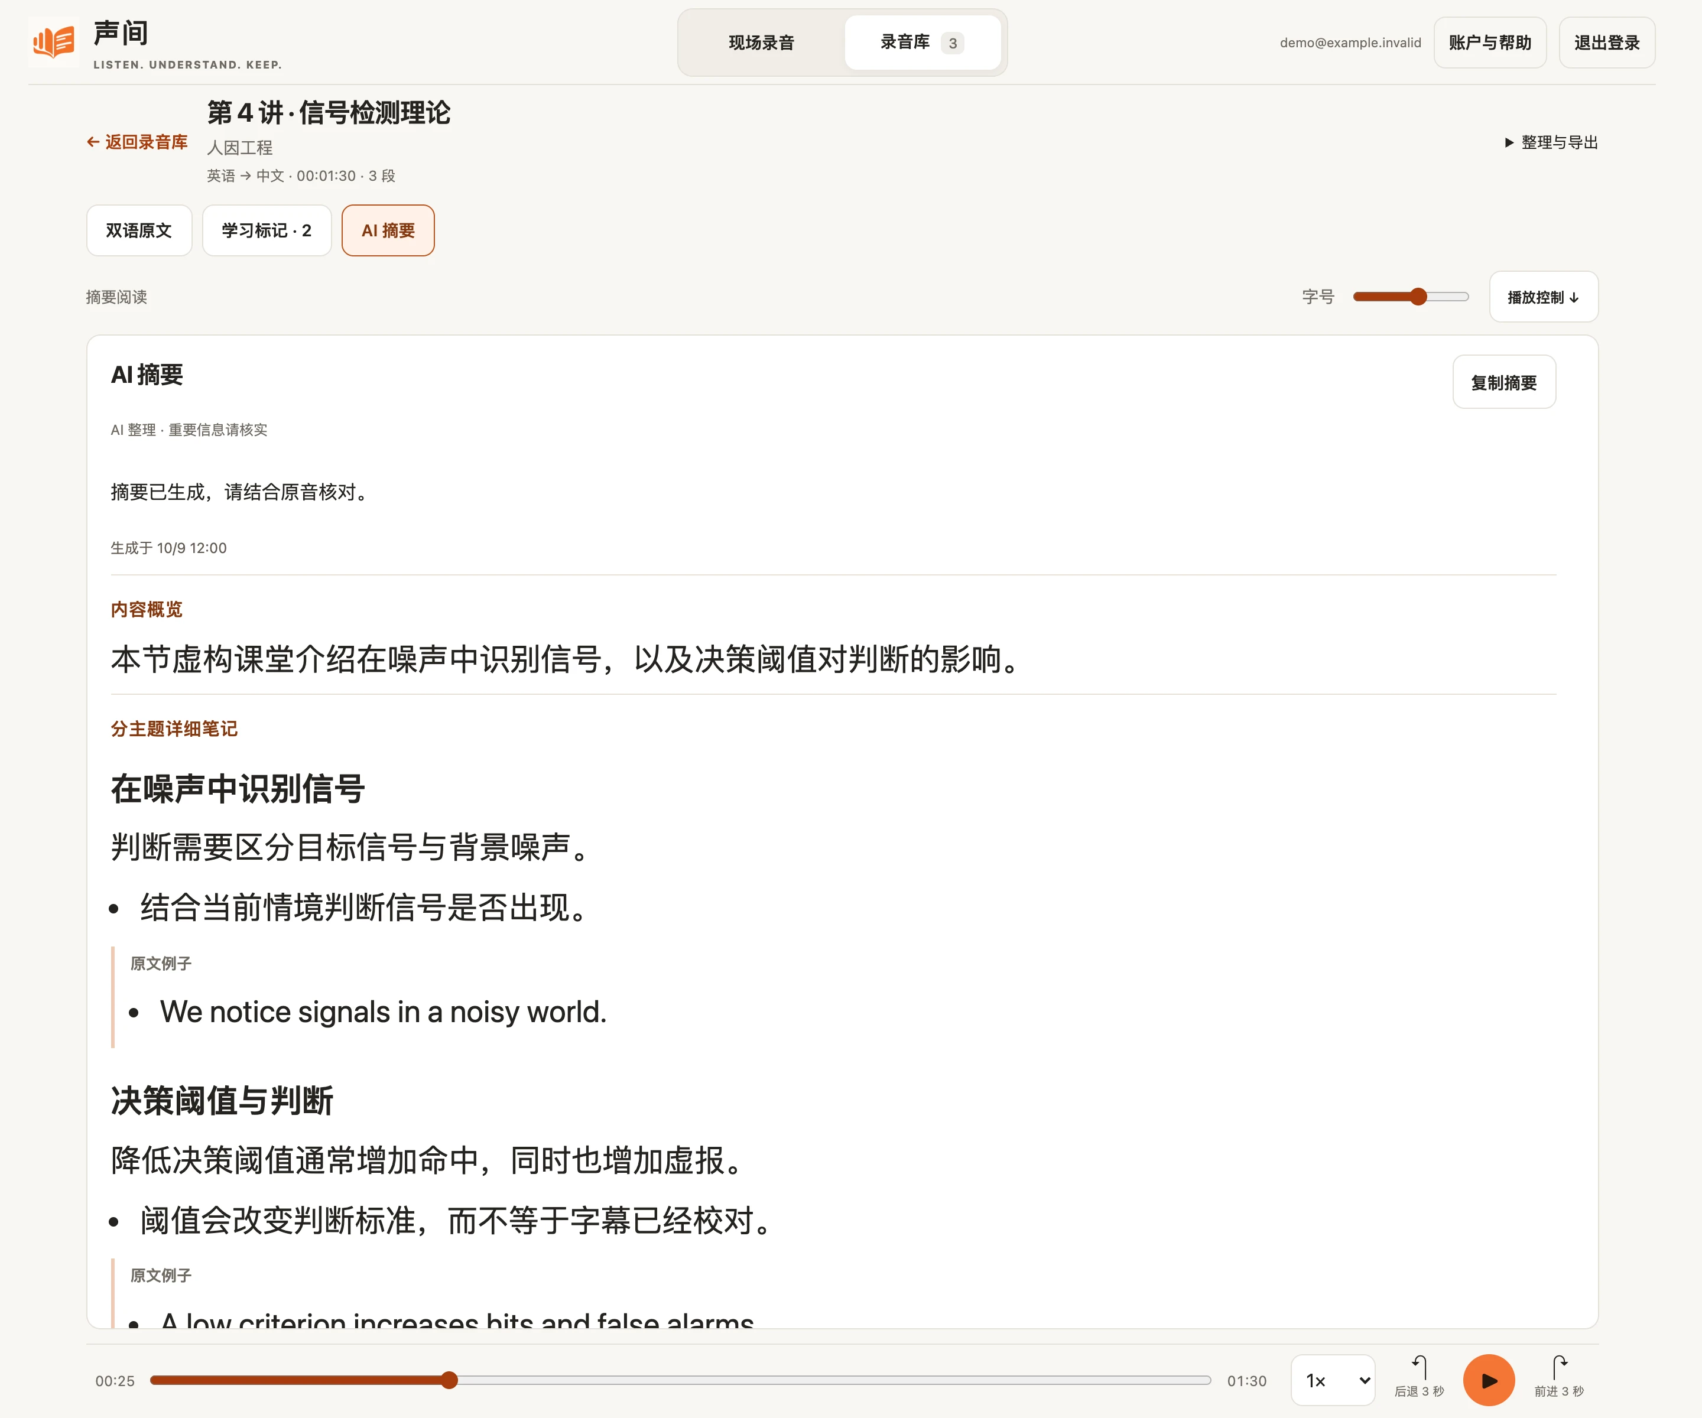Click the rewind 3 seconds icon
1702x1418 pixels.
(x=1419, y=1376)
